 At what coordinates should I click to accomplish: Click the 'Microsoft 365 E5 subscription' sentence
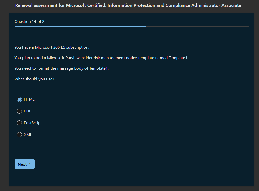click(x=52, y=47)
